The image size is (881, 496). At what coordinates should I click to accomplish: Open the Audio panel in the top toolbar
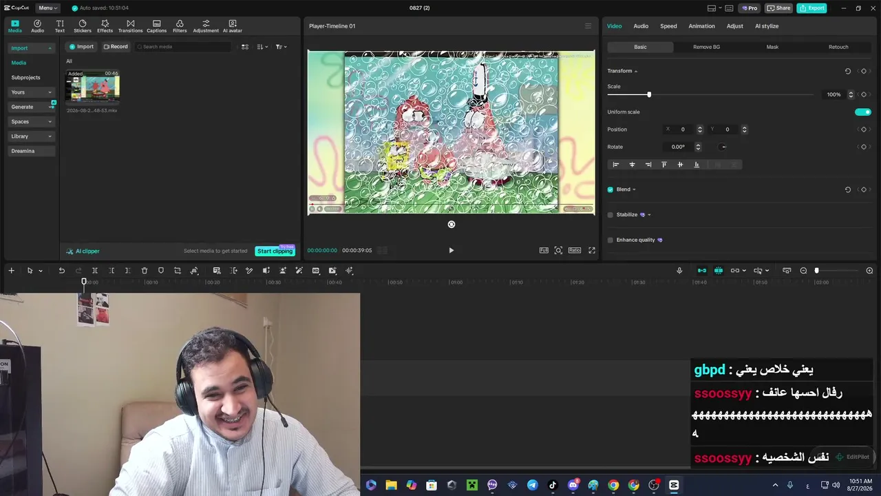click(37, 26)
